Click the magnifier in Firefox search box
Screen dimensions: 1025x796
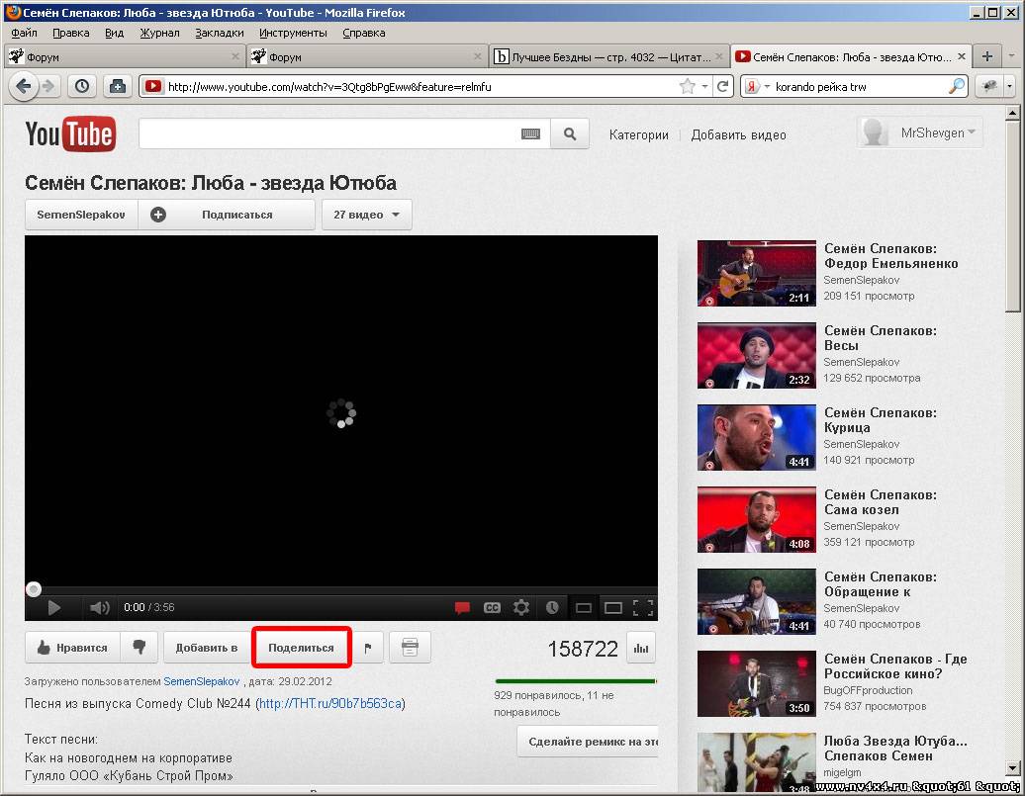[956, 86]
